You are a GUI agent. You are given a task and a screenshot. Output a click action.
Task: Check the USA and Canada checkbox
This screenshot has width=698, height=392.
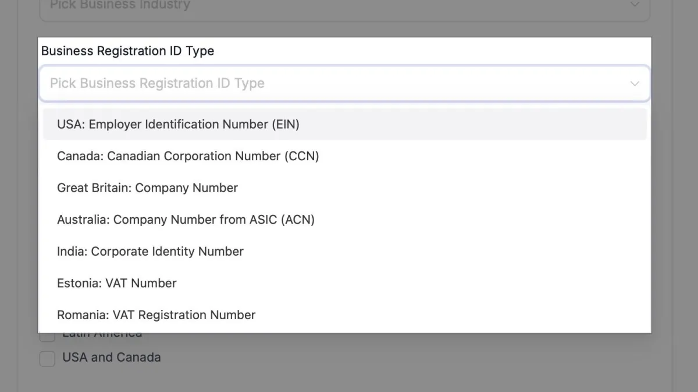coord(47,358)
